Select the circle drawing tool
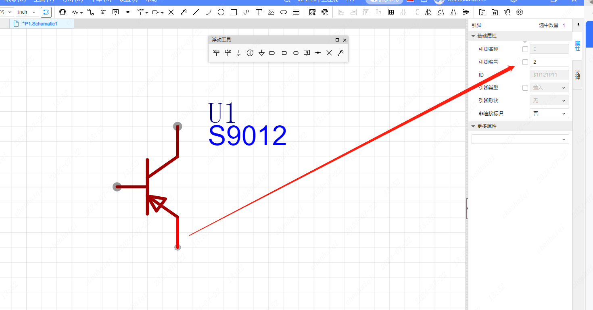This screenshot has height=310, width=593. click(x=221, y=12)
